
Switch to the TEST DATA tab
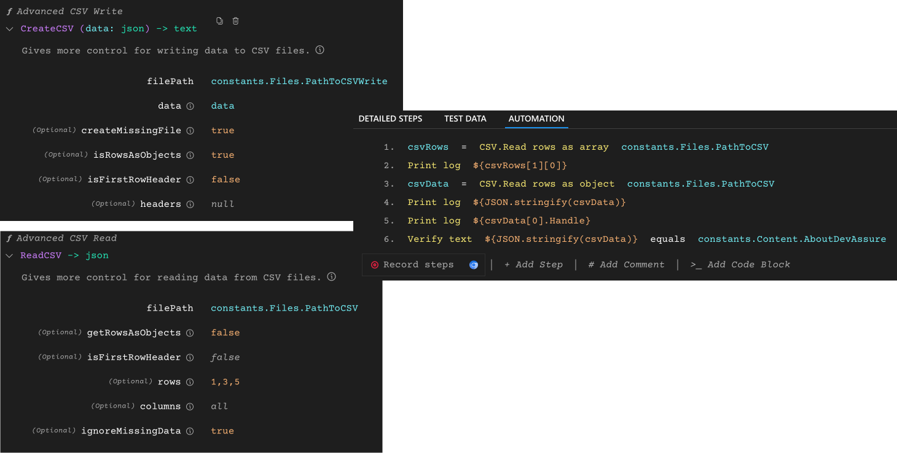click(x=465, y=118)
